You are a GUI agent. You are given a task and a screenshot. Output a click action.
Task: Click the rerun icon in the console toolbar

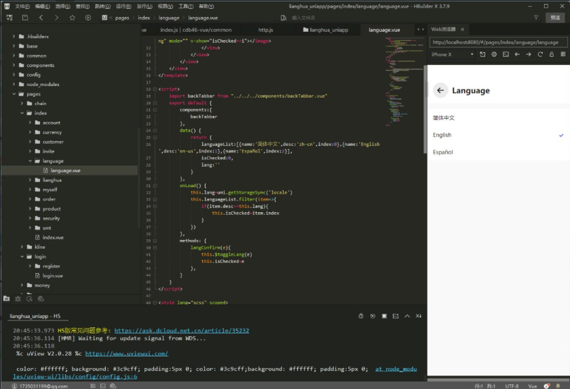373,316
